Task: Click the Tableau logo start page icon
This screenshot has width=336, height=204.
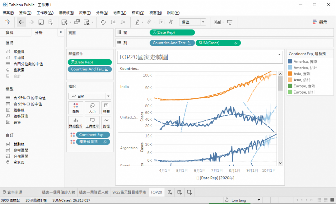Action: tap(7, 22)
